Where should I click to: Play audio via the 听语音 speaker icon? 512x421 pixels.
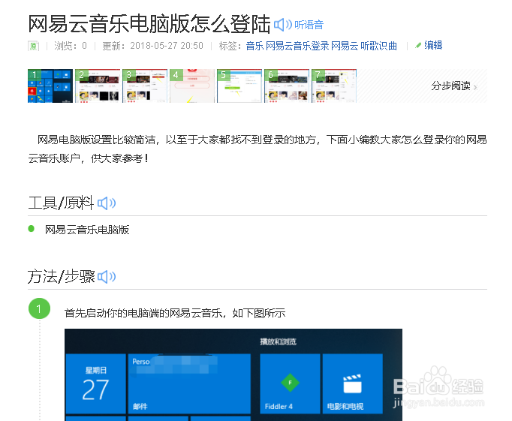click(x=283, y=25)
